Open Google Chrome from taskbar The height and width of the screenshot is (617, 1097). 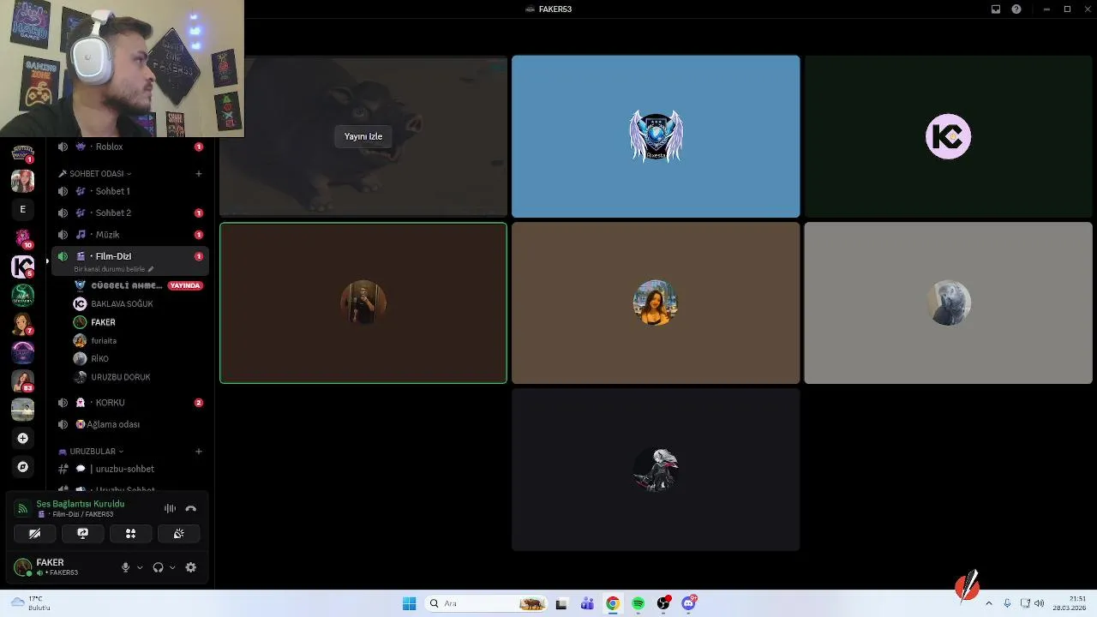click(x=613, y=603)
